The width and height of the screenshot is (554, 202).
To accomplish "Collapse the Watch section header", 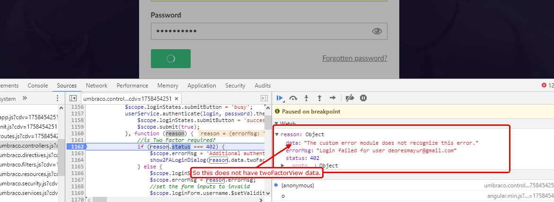I will pyautogui.click(x=277, y=123).
